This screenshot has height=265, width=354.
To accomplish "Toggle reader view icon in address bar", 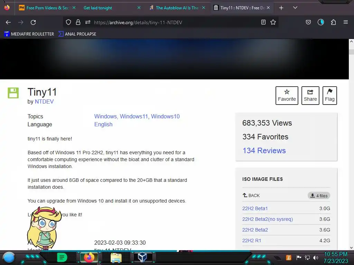I will pyautogui.click(x=263, y=22).
